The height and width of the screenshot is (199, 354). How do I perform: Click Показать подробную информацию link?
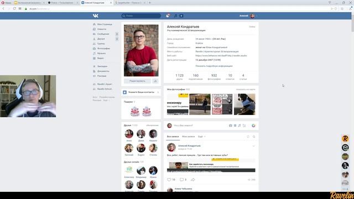point(214,66)
